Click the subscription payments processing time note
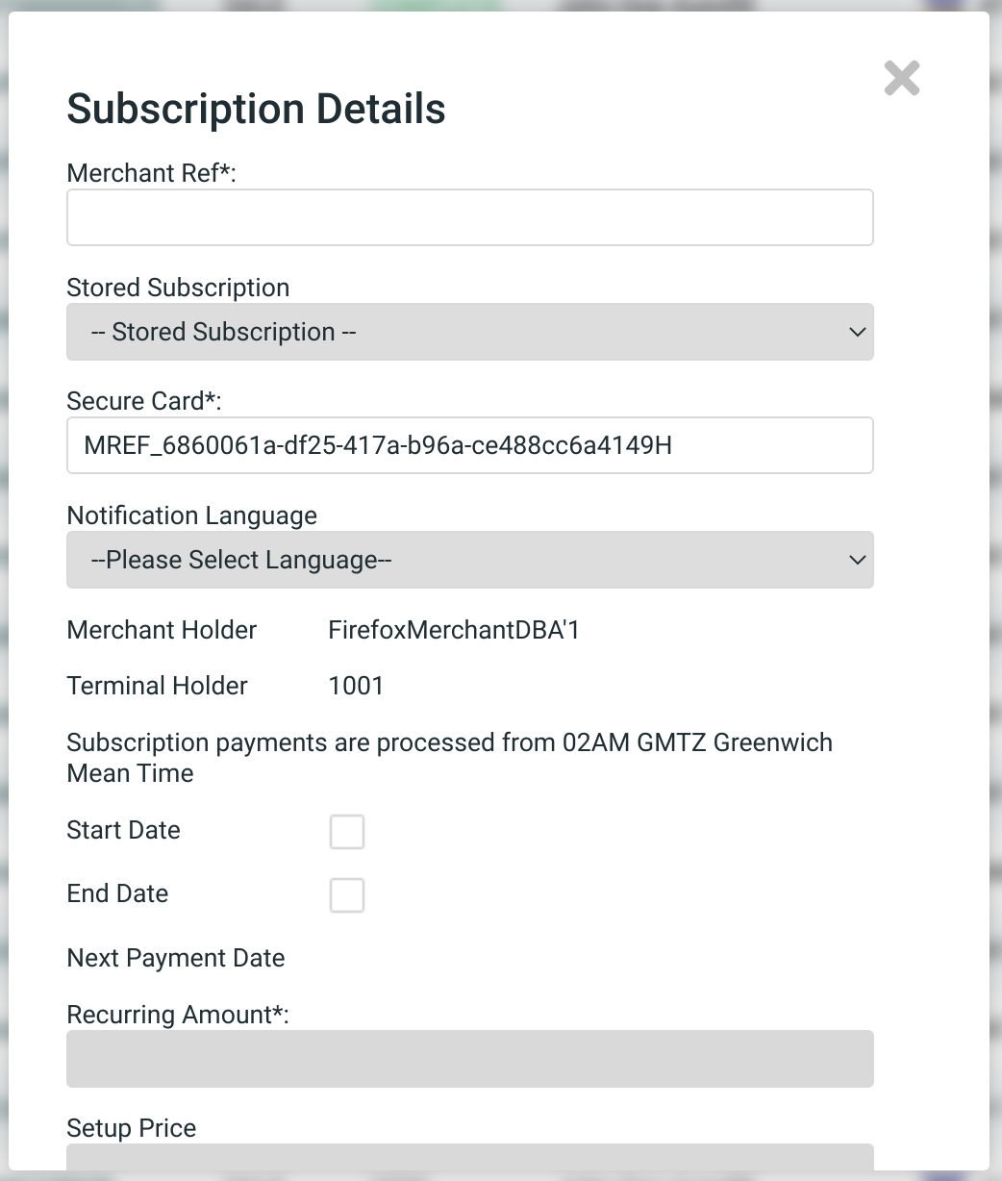1002x1181 pixels. click(449, 758)
